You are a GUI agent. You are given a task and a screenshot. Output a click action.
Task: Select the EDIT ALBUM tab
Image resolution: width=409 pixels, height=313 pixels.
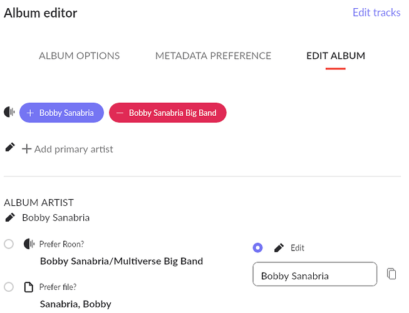coord(335,56)
